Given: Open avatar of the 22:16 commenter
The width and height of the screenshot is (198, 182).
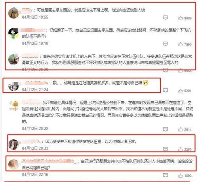Looking at the screenshot, I should pos(13,165).
